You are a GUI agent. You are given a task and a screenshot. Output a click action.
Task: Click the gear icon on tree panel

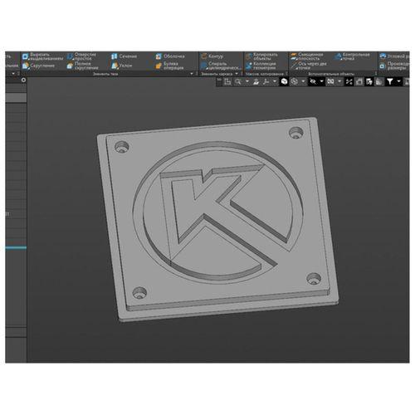pos(23,80)
